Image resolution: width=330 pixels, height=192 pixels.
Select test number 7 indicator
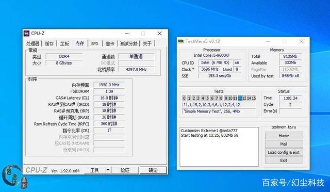tap(217, 98)
